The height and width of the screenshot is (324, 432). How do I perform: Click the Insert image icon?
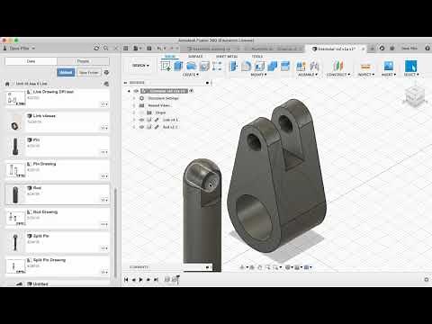point(389,66)
